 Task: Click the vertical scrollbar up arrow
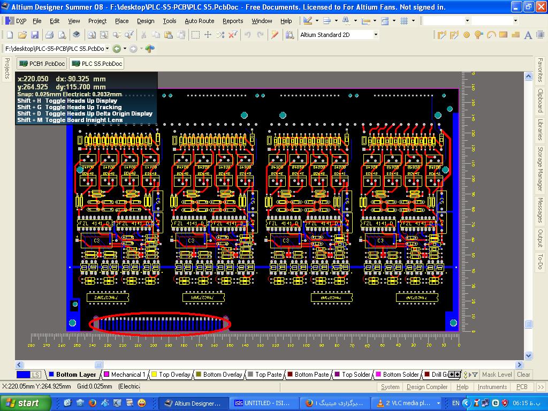pos(528,76)
